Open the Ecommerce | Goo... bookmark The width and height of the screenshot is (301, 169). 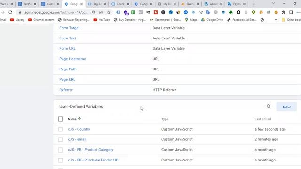coord(165,20)
